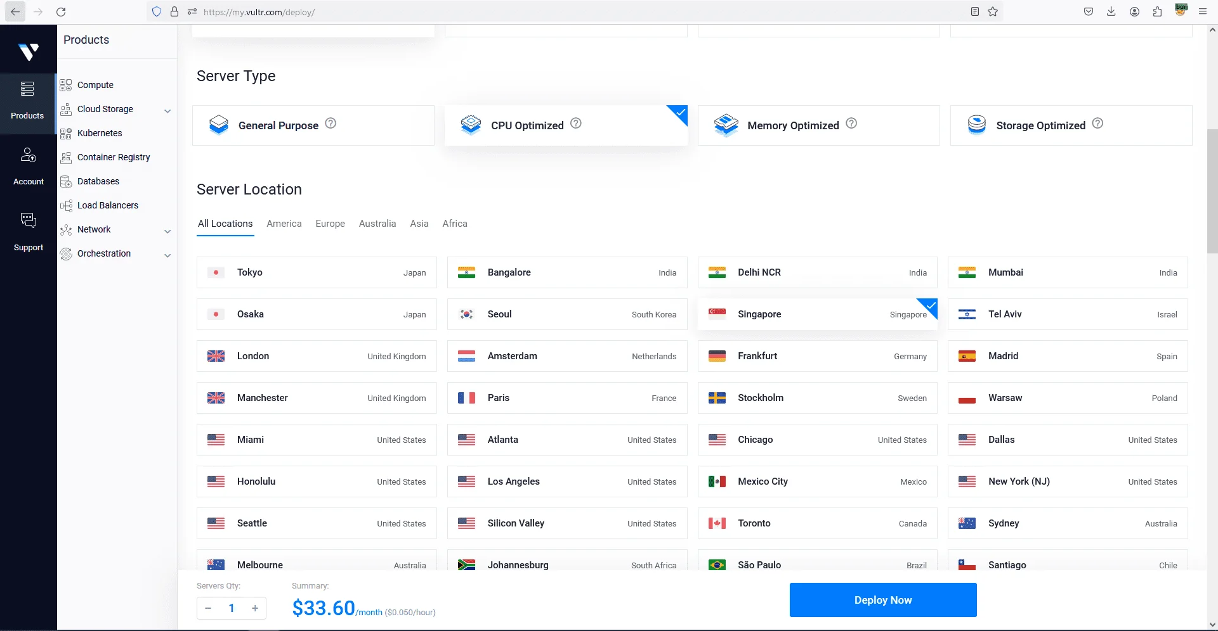
Task: Open the Support sidebar section
Action: click(29, 232)
